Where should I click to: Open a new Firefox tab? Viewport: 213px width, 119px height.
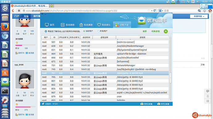coord(52,6)
